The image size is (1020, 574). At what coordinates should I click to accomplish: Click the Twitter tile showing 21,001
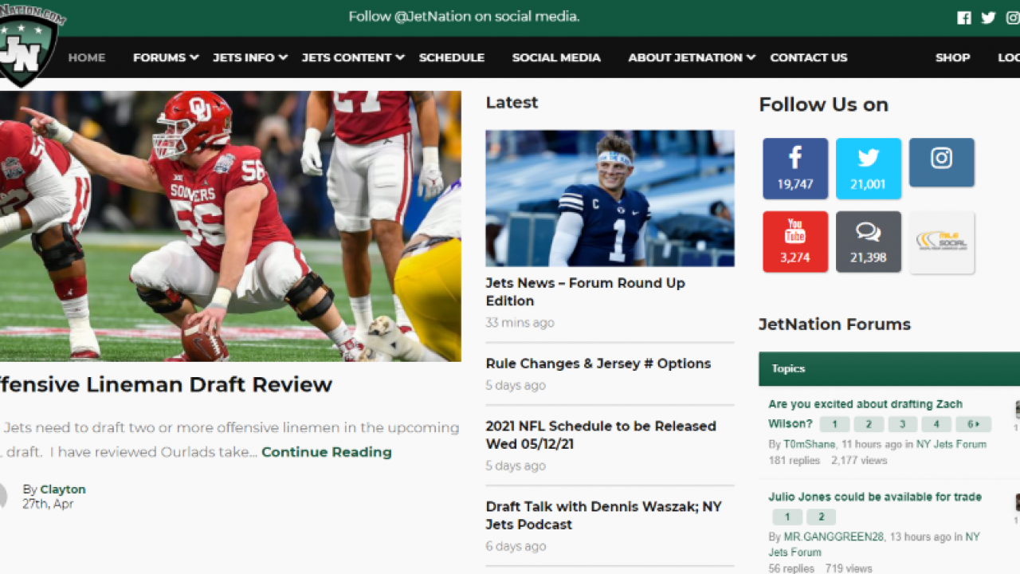click(x=868, y=168)
